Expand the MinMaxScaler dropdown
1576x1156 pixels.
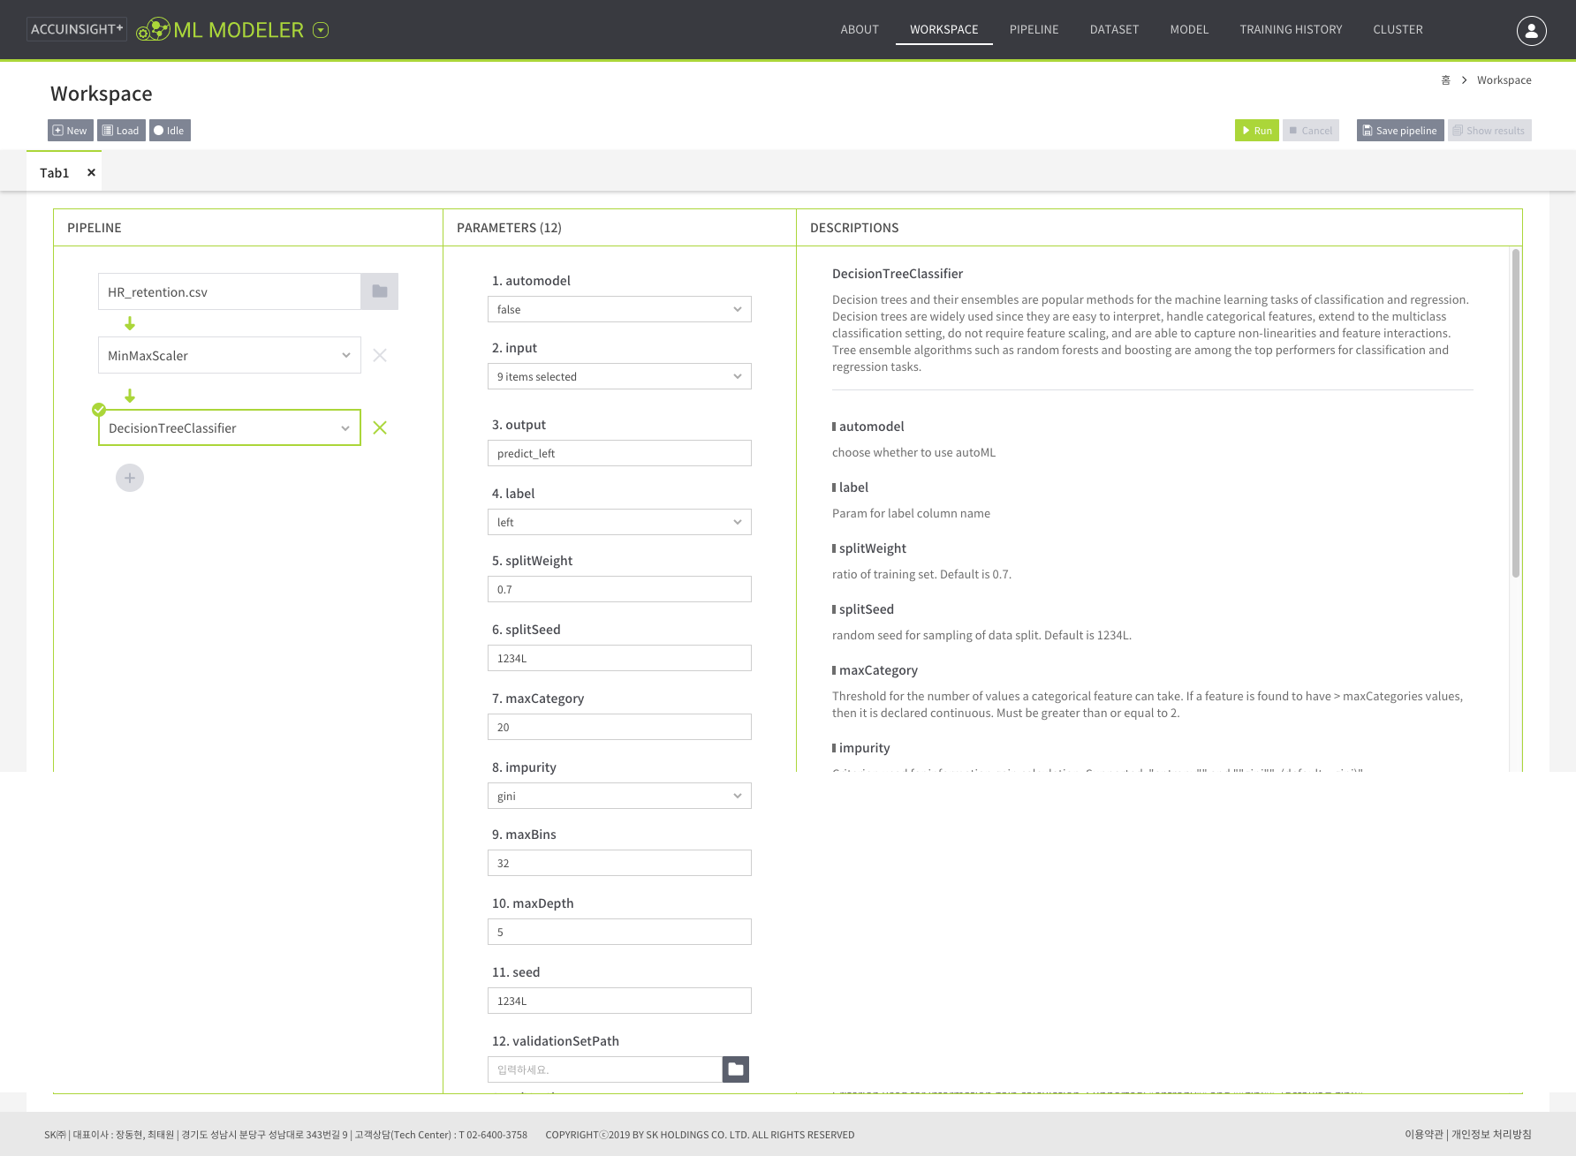coord(230,355)
